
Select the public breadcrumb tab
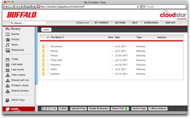pos(46,30)
